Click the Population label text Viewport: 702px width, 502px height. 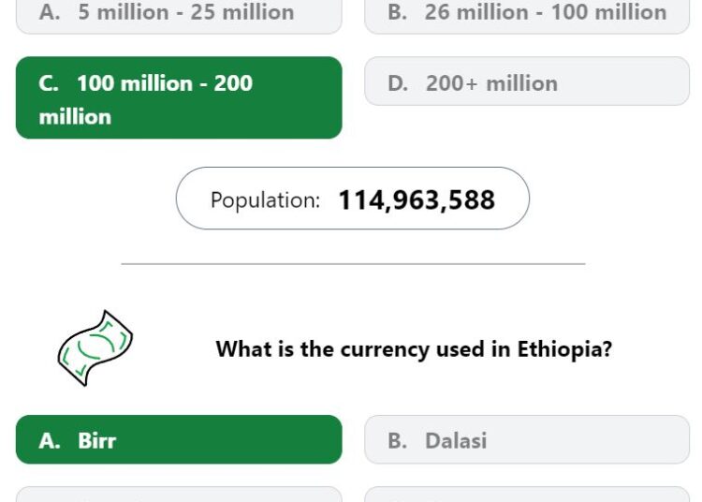pos(265,200)
